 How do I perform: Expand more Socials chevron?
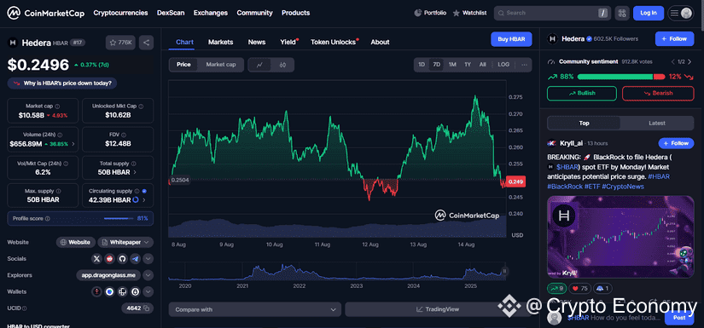pyautogui.click(x=148, y=258)
